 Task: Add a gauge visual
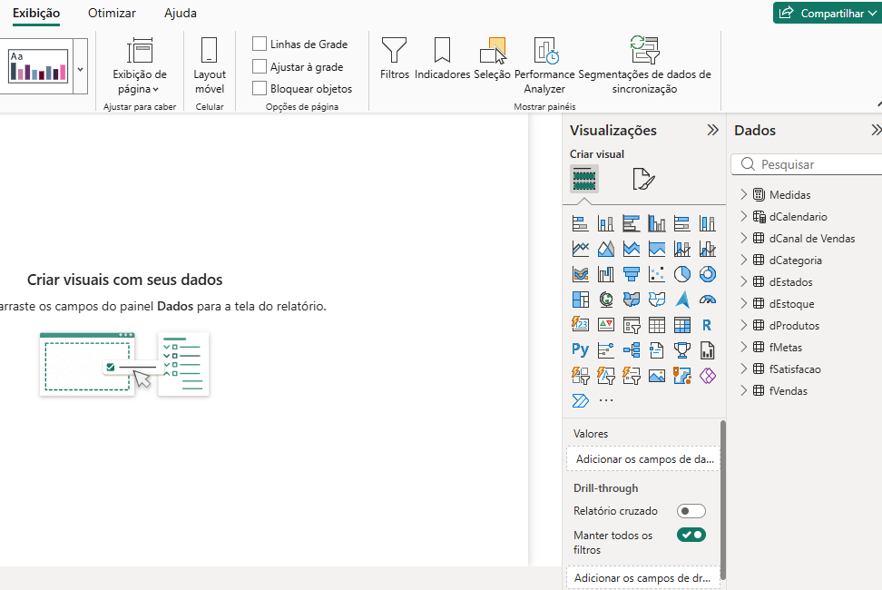coord(707,300)
